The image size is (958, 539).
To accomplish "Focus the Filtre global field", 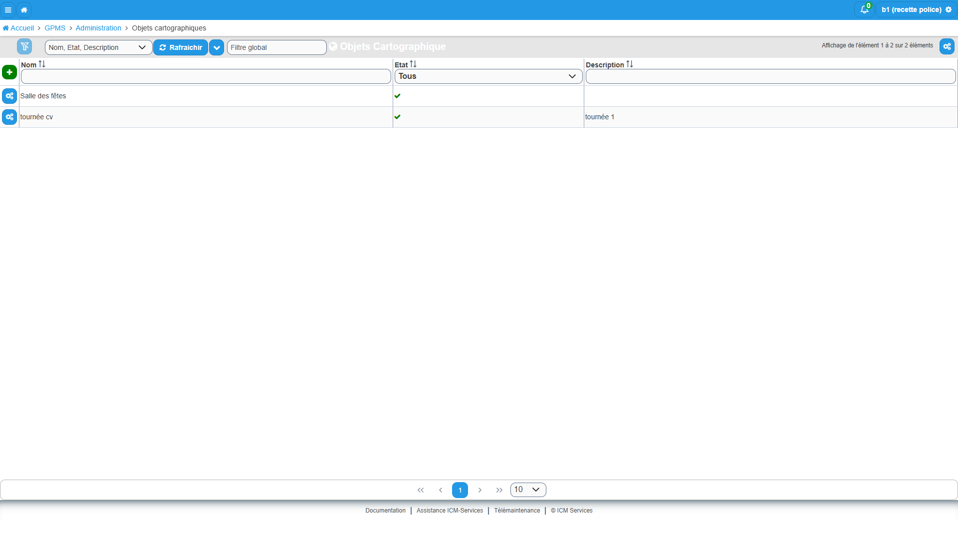I will pos(277,47).
